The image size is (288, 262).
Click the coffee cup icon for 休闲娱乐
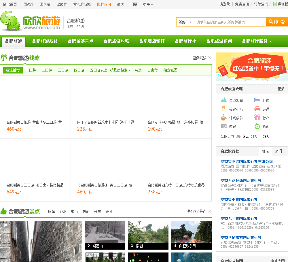point(223,117)
